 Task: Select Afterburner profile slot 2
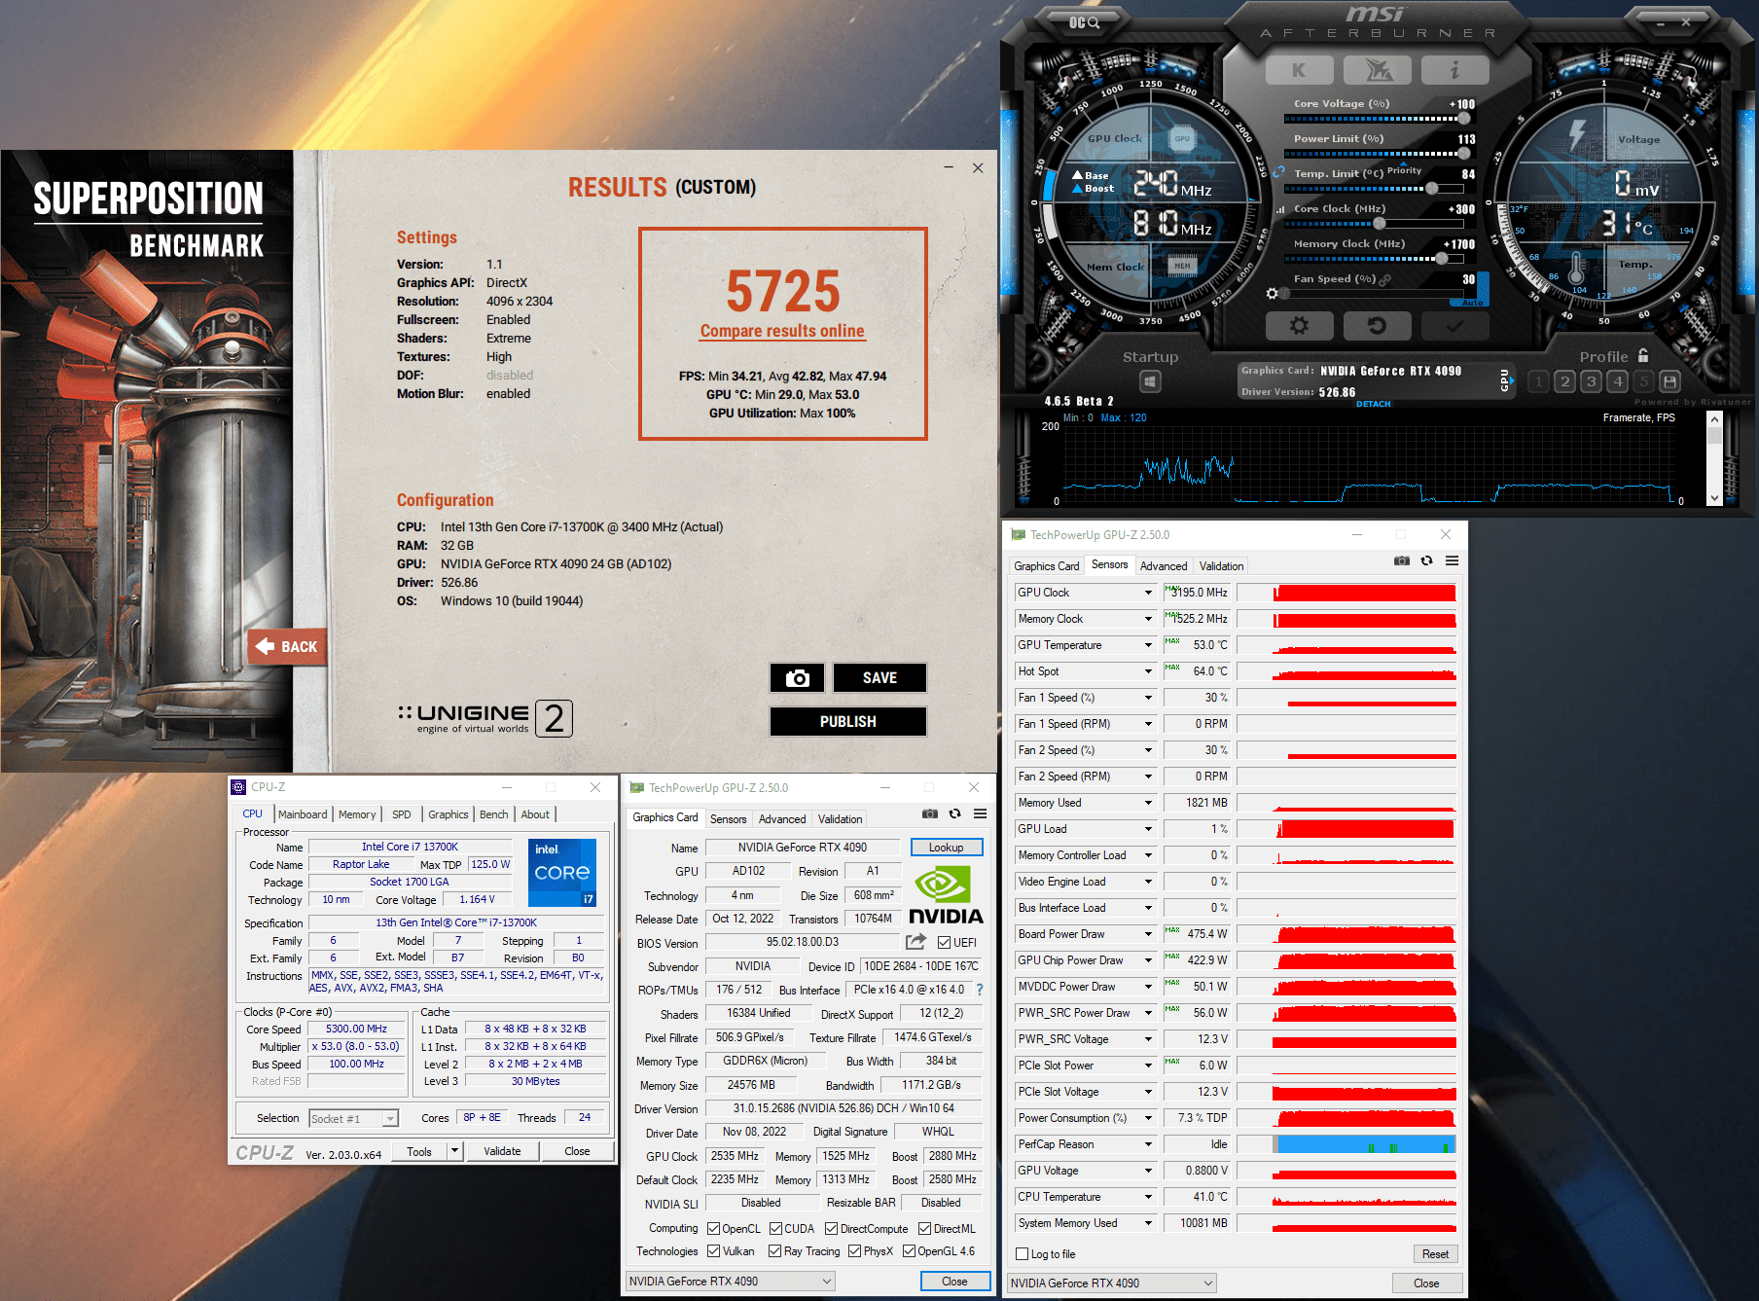pyautogui.click(x=1564, y=381)
